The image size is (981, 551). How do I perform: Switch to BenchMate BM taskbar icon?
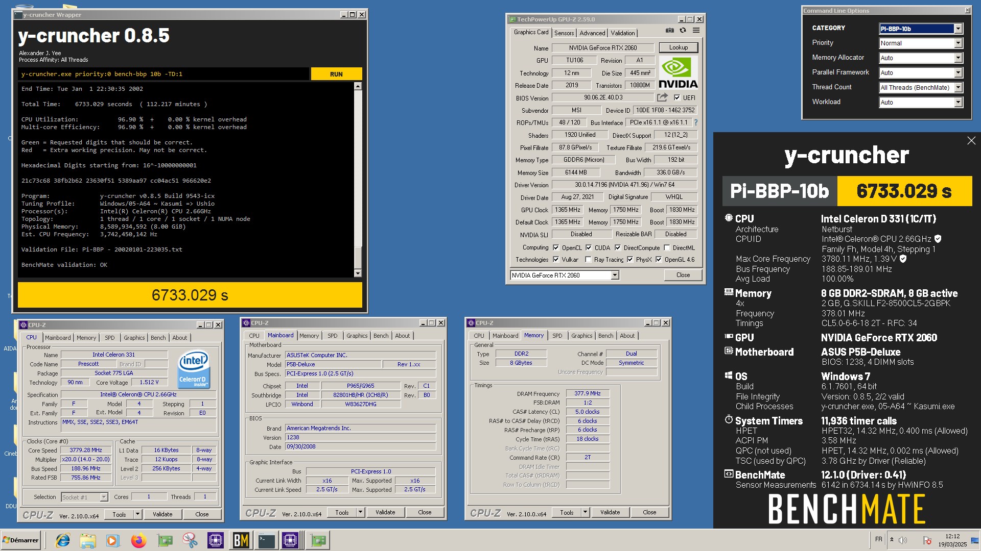(241, 540)
